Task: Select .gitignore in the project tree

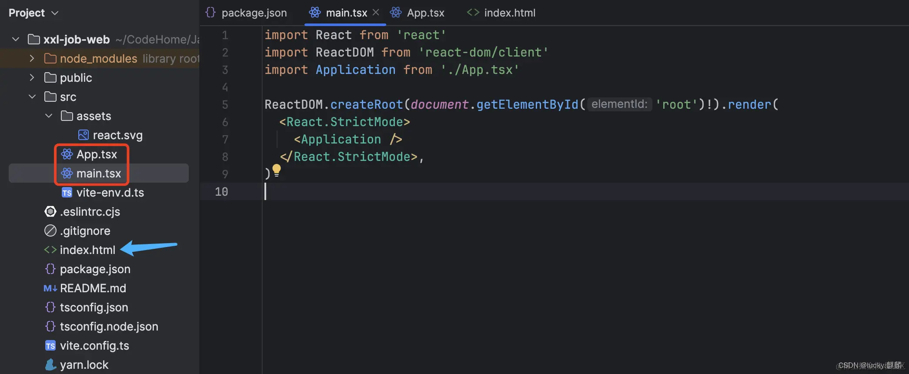Action: pyautogui.click(x=85, y=231)
